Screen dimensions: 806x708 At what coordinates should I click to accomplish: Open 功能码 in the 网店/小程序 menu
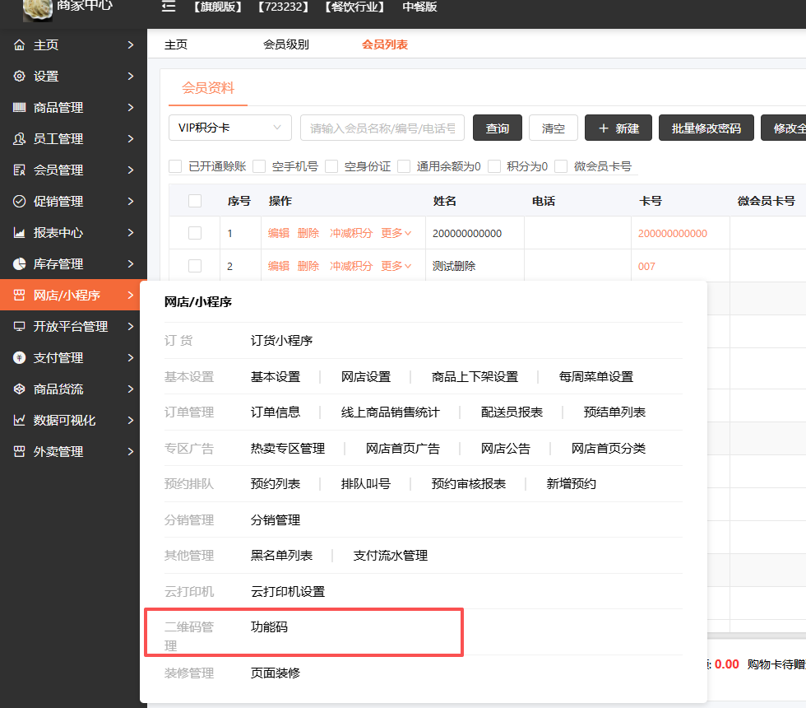click(x=269, y=626)
